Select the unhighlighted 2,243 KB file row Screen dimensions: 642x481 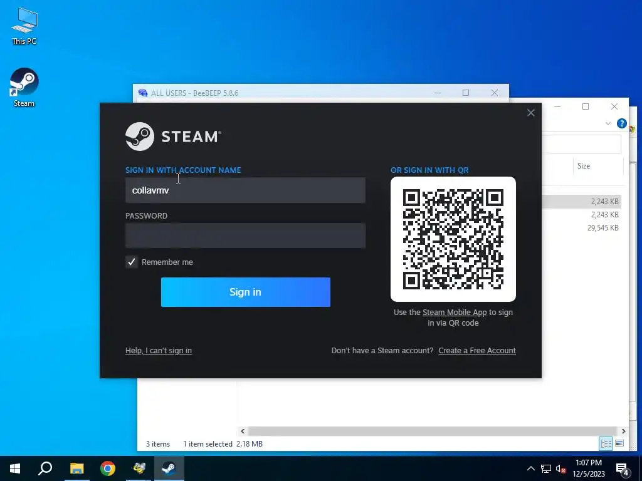click(x=582, y=214)
